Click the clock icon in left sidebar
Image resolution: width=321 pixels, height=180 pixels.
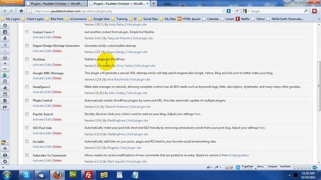click(5, 25)
